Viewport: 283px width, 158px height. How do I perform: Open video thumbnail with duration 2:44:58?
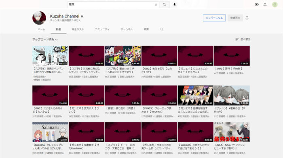pos(50,95)
